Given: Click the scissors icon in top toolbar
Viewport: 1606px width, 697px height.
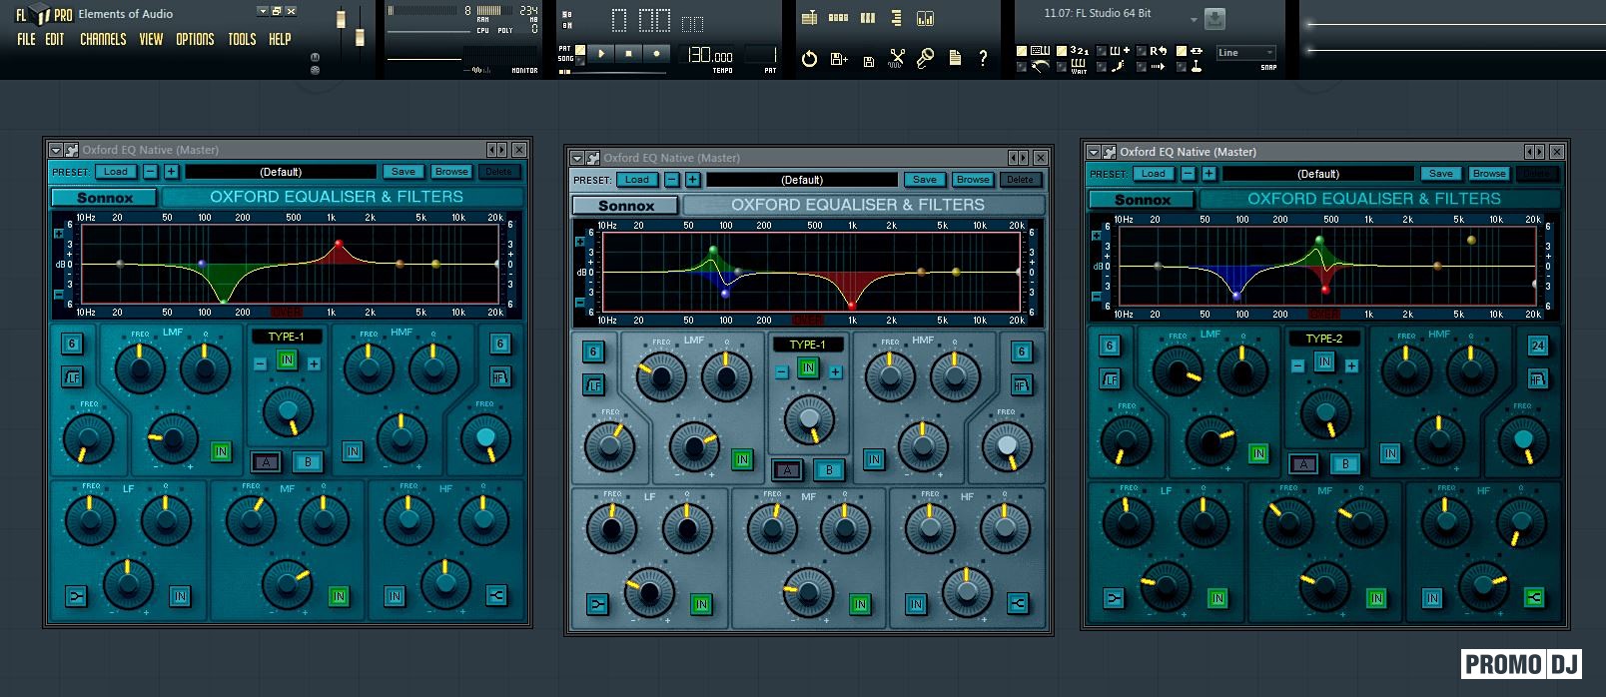Looking at the screenshot, I should click(897, 58).
